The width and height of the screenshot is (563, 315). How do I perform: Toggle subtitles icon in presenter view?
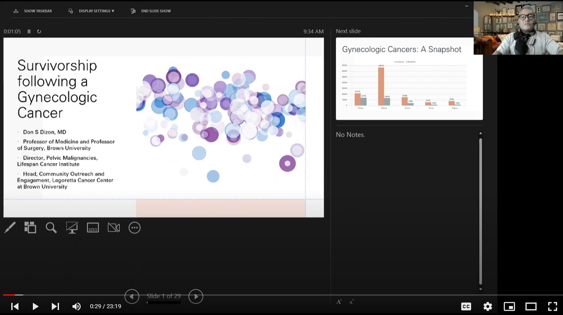pyautogui.click(x=93, y=228)
